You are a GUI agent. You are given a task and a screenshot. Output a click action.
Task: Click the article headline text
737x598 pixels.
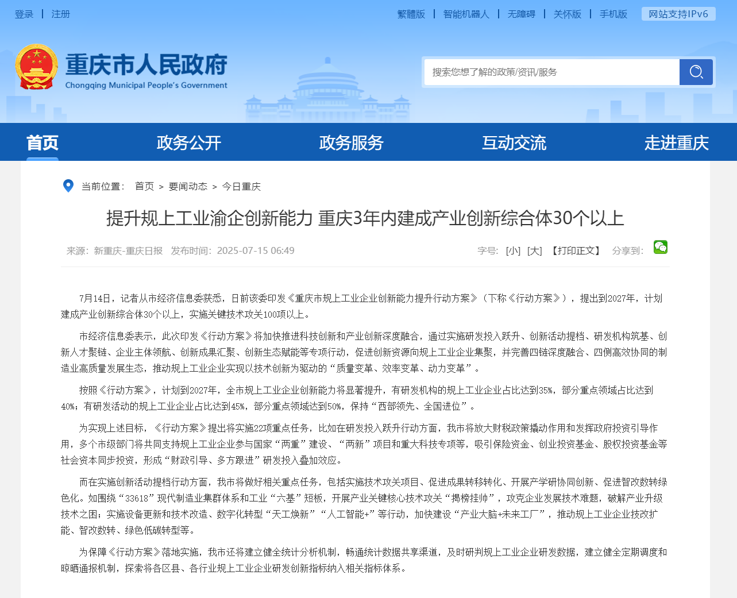tap(365, 218)
